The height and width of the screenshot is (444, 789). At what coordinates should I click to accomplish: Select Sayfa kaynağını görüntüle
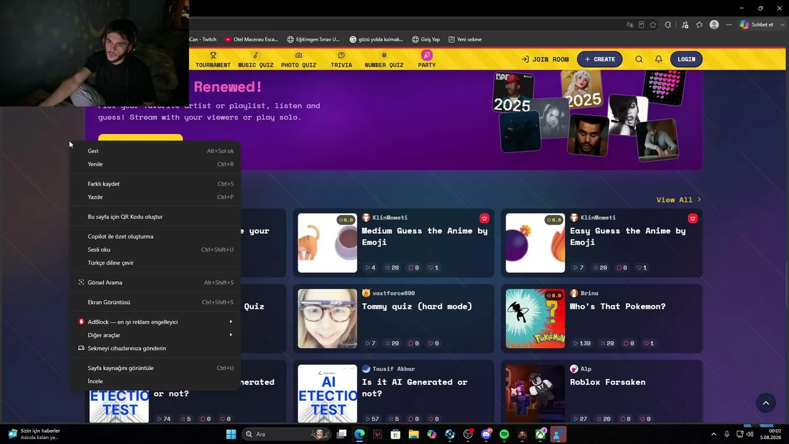[156, 368]
